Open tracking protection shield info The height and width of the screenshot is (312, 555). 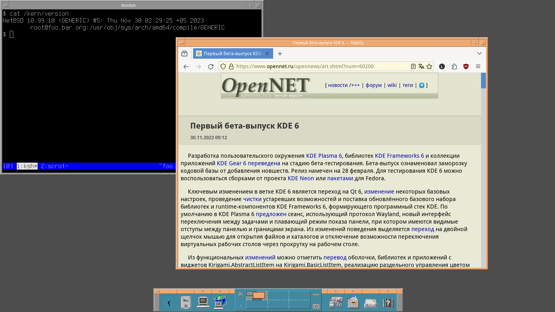[x=223, y=67]
